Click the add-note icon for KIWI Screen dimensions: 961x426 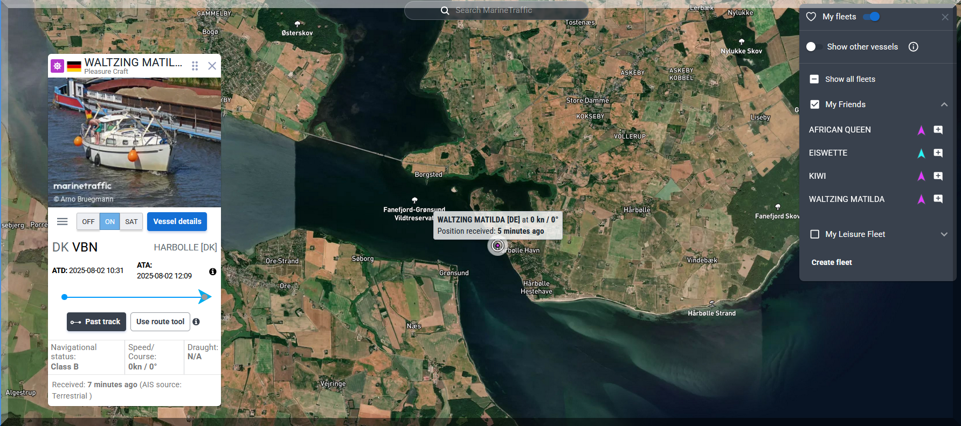coord(938,176)
